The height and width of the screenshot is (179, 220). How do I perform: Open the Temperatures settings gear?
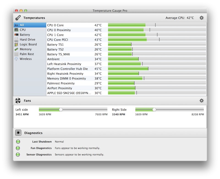pyautogui.click(x=202, y=18)
